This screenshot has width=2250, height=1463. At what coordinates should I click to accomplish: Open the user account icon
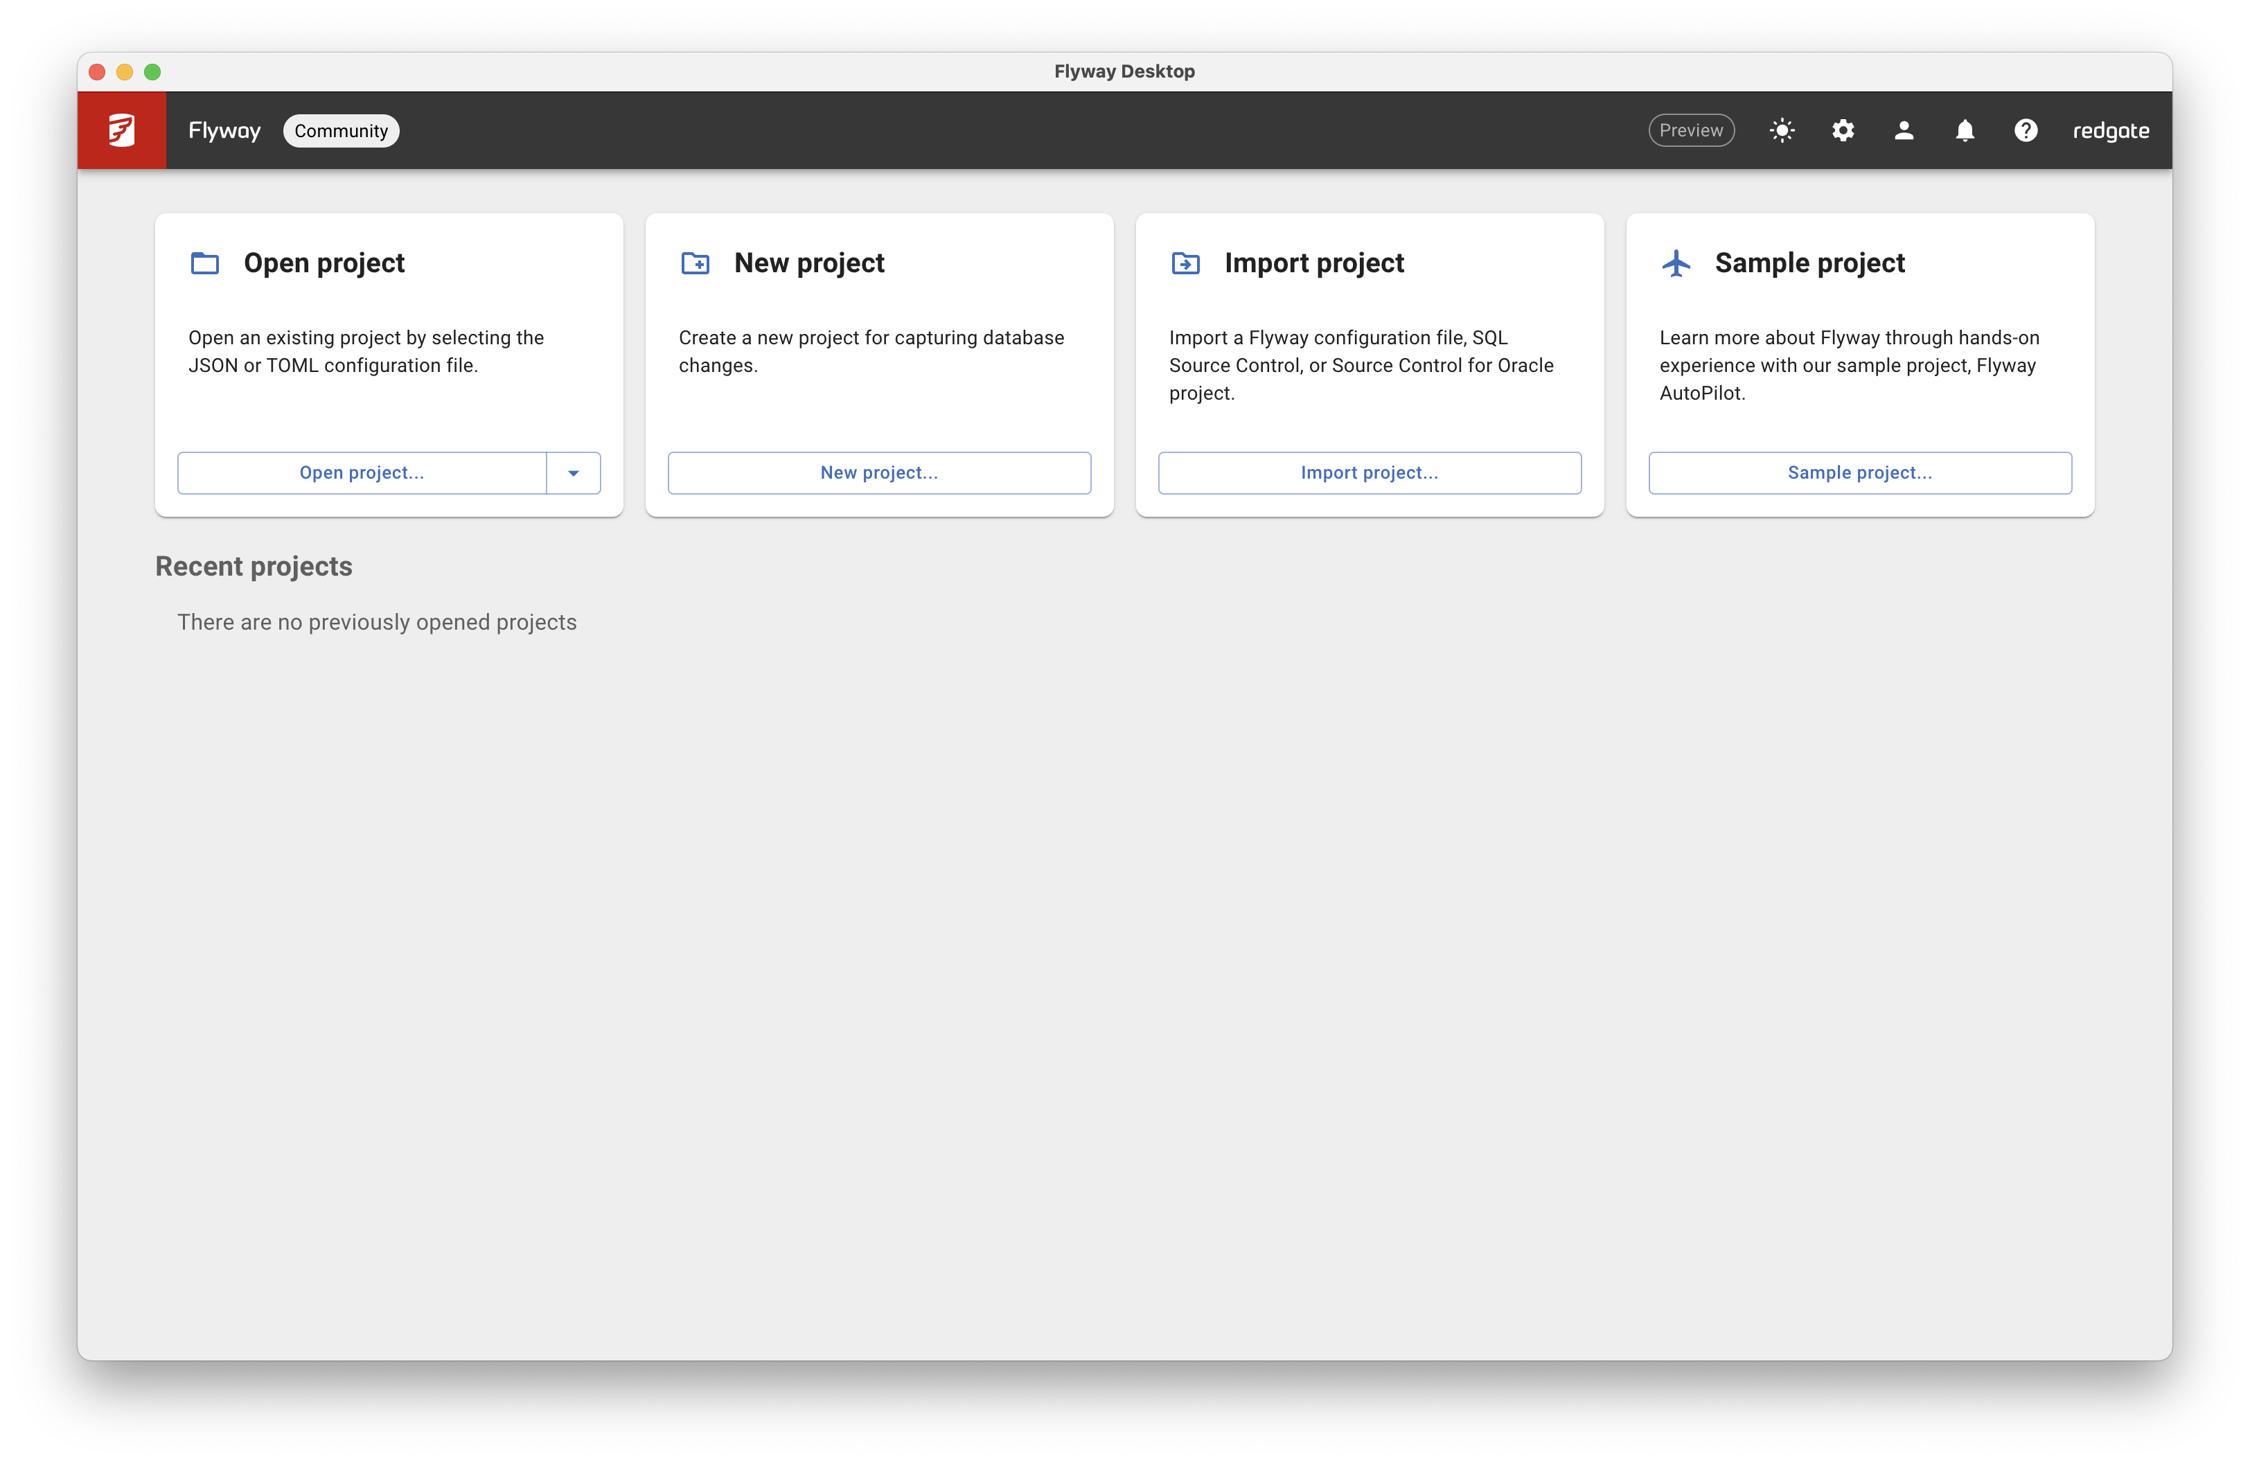pos(1904,130)
